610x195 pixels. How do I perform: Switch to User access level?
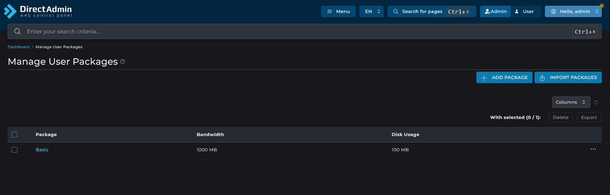tap(525, 11)
